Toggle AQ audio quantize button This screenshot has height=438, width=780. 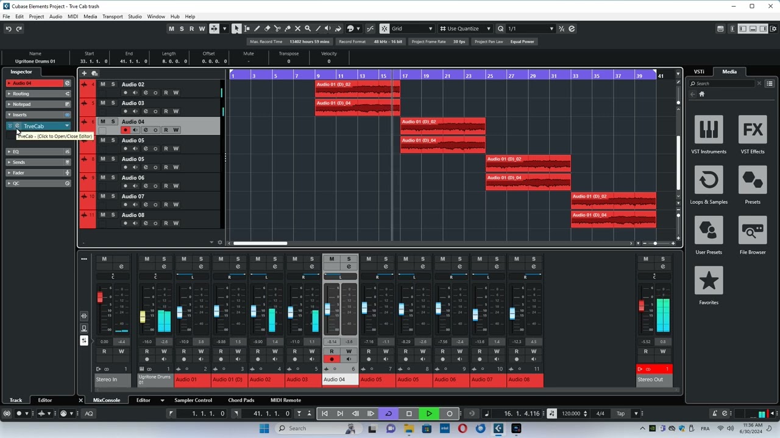pyautogui.click(x=89, y=414)
